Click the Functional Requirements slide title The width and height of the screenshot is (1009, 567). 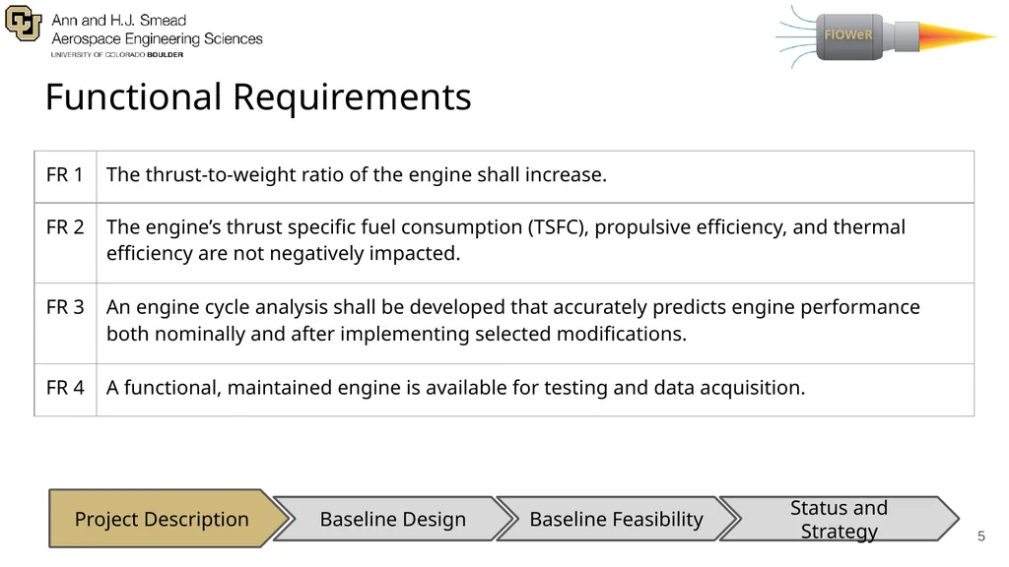click(258, 97)
